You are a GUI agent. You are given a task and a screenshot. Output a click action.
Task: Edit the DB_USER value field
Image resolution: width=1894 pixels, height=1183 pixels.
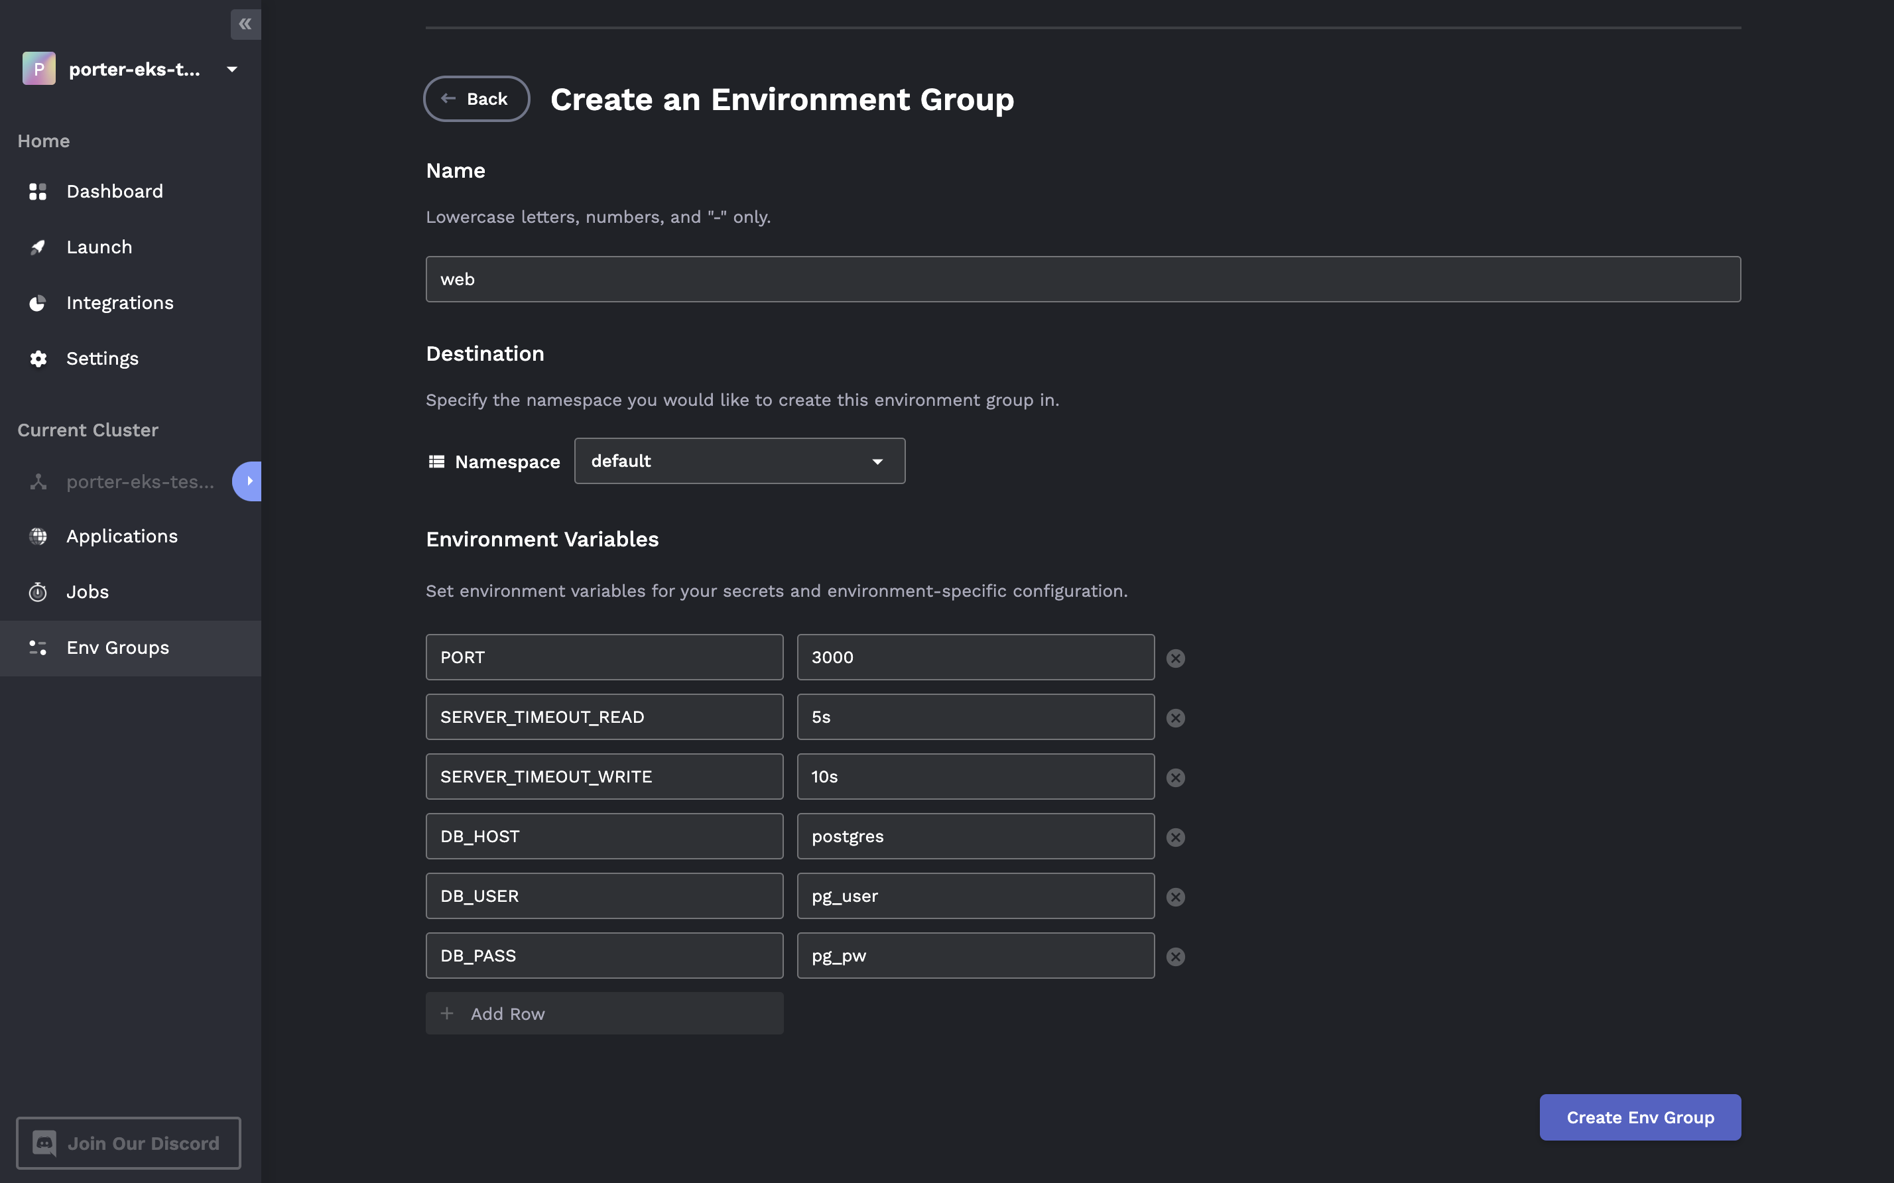975,896
